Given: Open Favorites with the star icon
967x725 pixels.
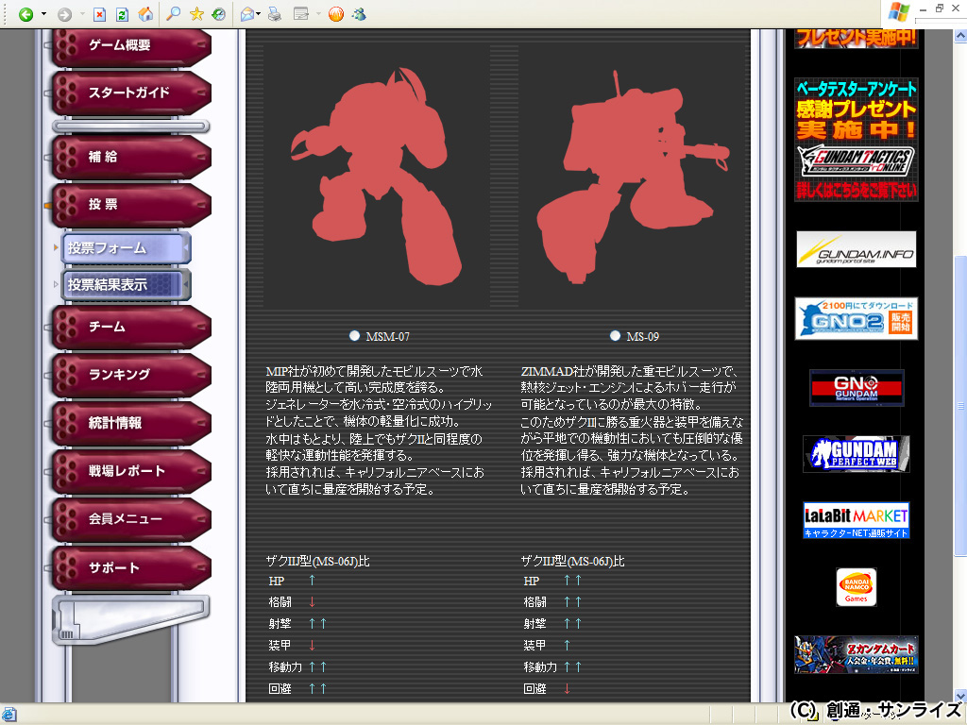Looking at the screenshot, I should pos(196,13).
